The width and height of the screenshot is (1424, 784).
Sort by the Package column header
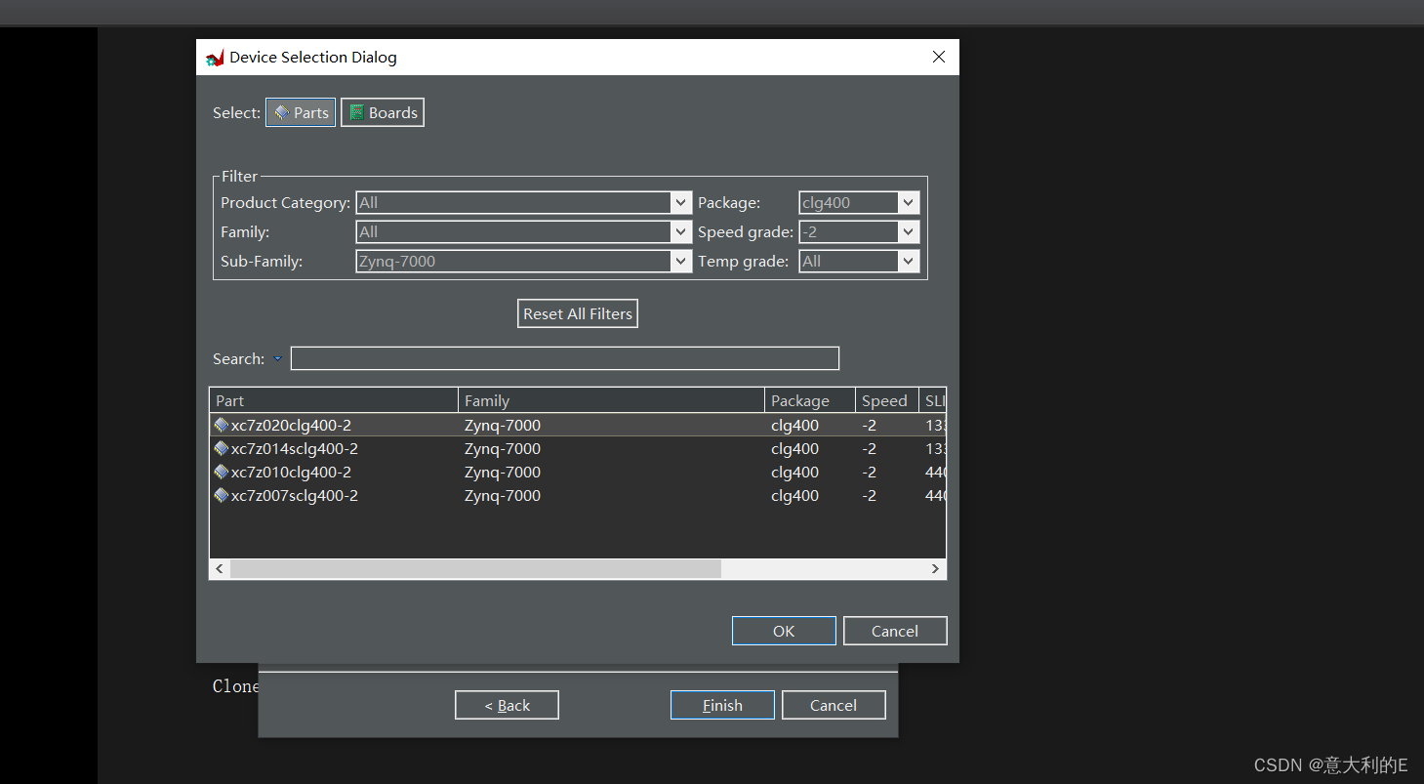pyautogui.click(x=810, y=400)
